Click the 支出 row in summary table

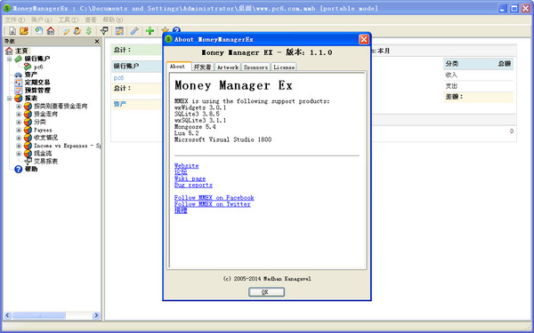pyautogui.click(x=478, y=86)
